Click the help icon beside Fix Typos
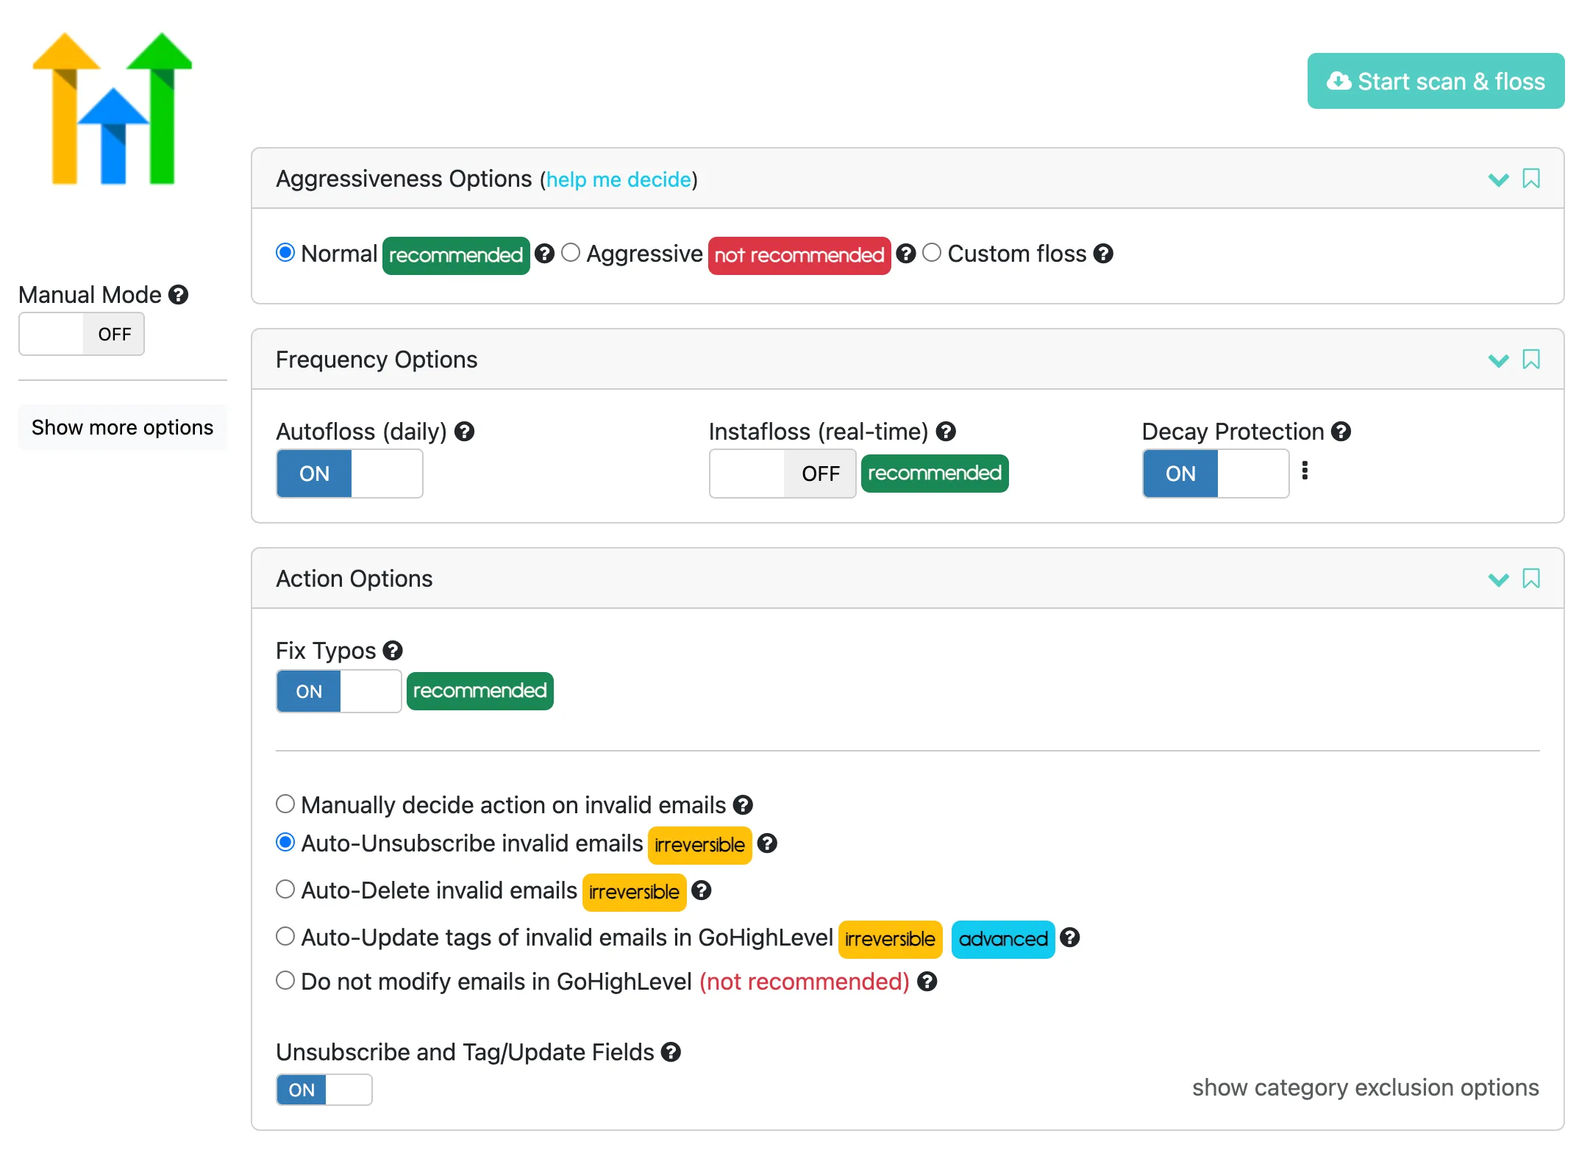This screenshot has height=1150, width=1590. tap(393, 651)
